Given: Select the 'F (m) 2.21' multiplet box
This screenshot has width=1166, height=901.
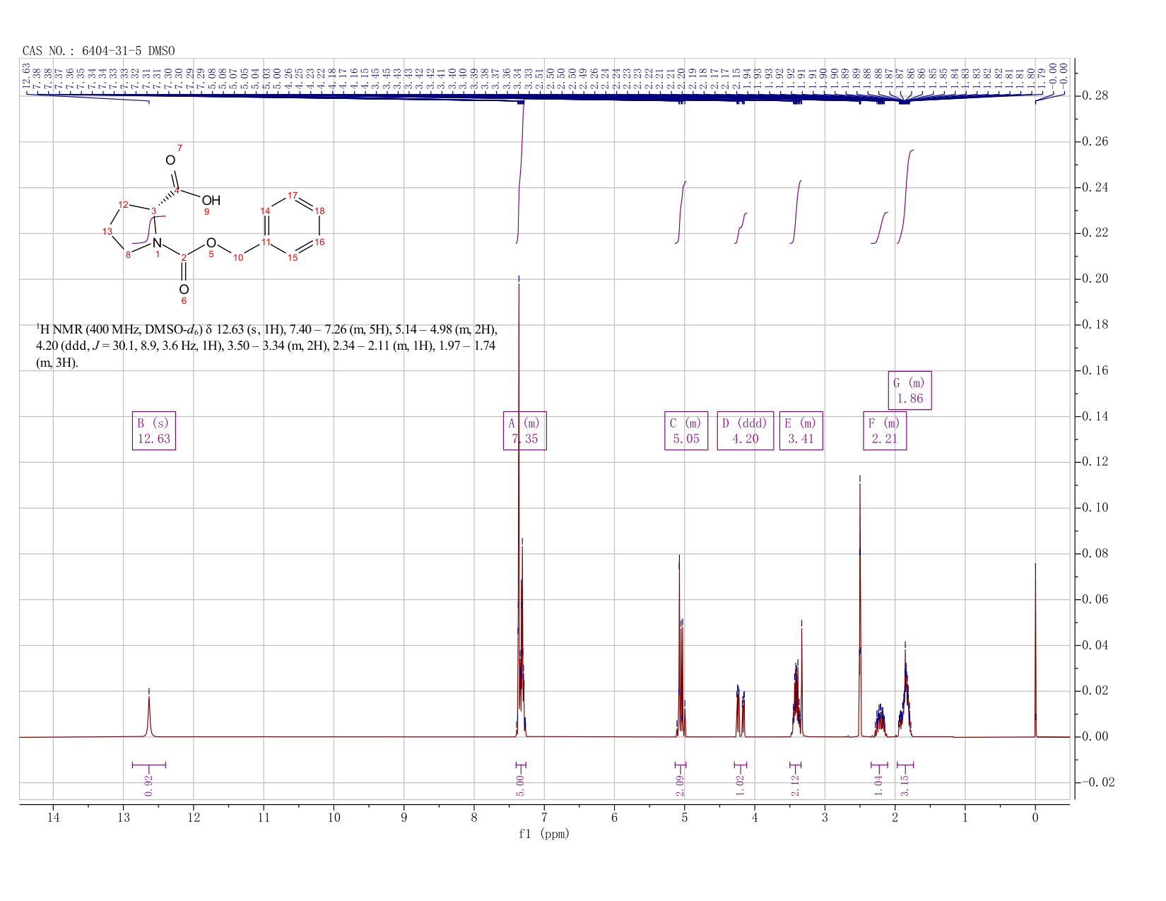Looking at the screenshot, I should click(x=885, y=430).
